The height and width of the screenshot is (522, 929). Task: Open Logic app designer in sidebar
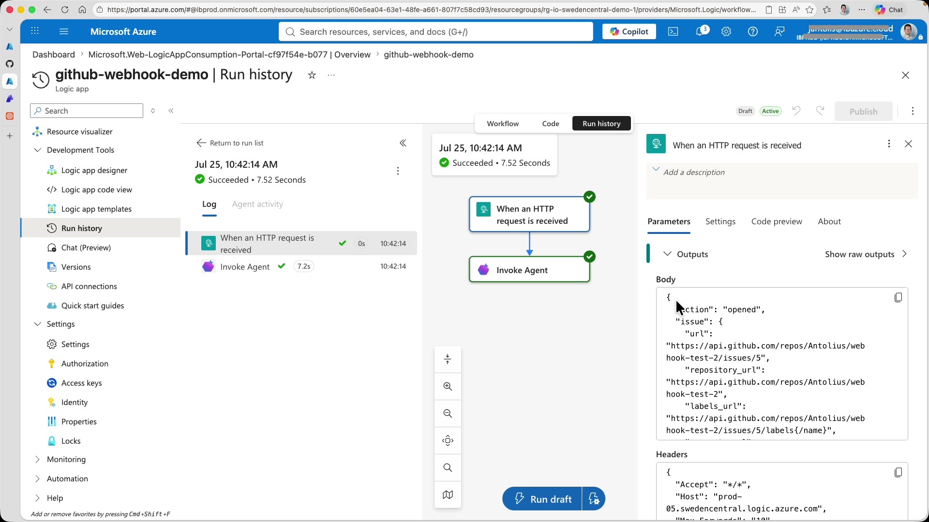coord(94,171)
